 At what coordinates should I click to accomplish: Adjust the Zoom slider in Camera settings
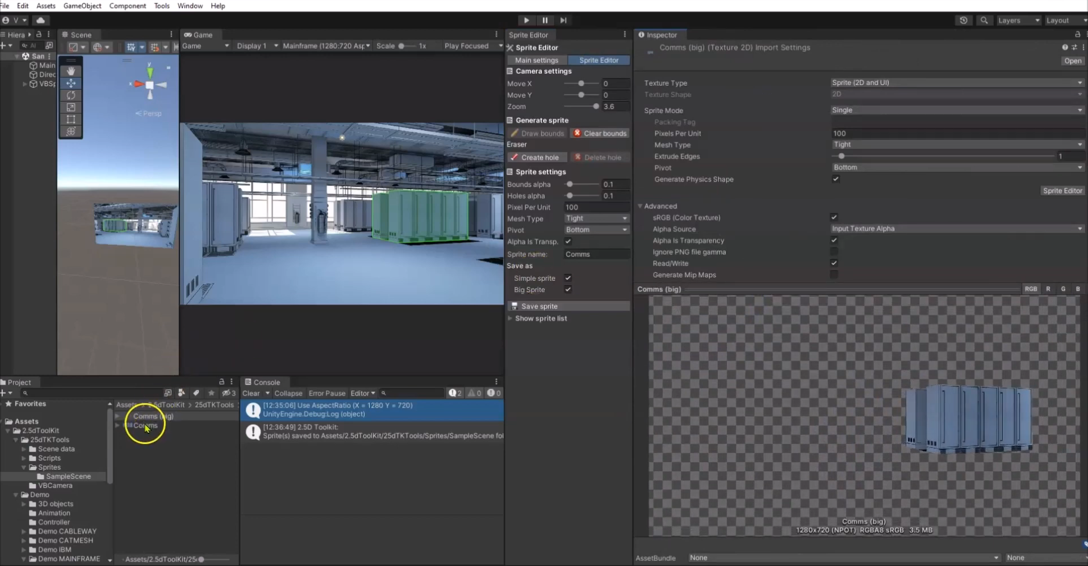(596, 107)
